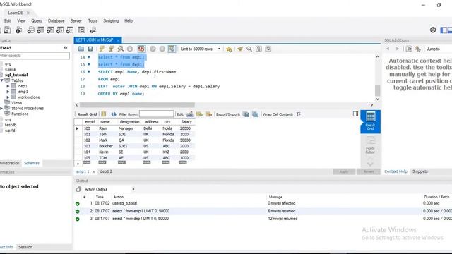Screen dimensions: 452x254
Task: Click the rollback transaction icon
Action: (162, 49)
